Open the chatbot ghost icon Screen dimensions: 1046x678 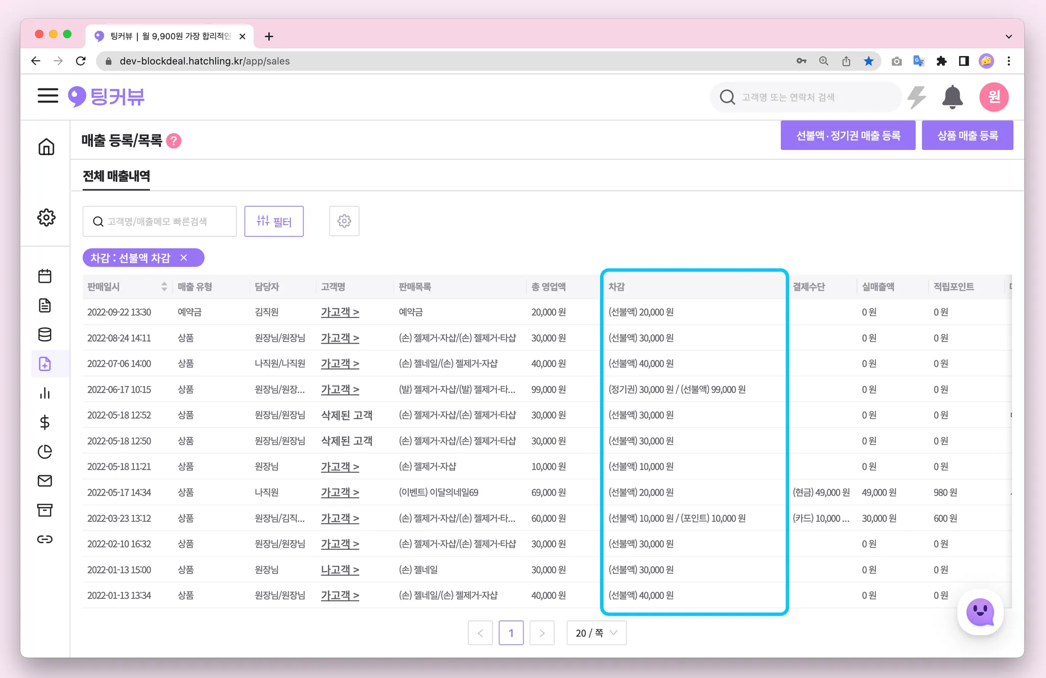[x=980, y=612]
